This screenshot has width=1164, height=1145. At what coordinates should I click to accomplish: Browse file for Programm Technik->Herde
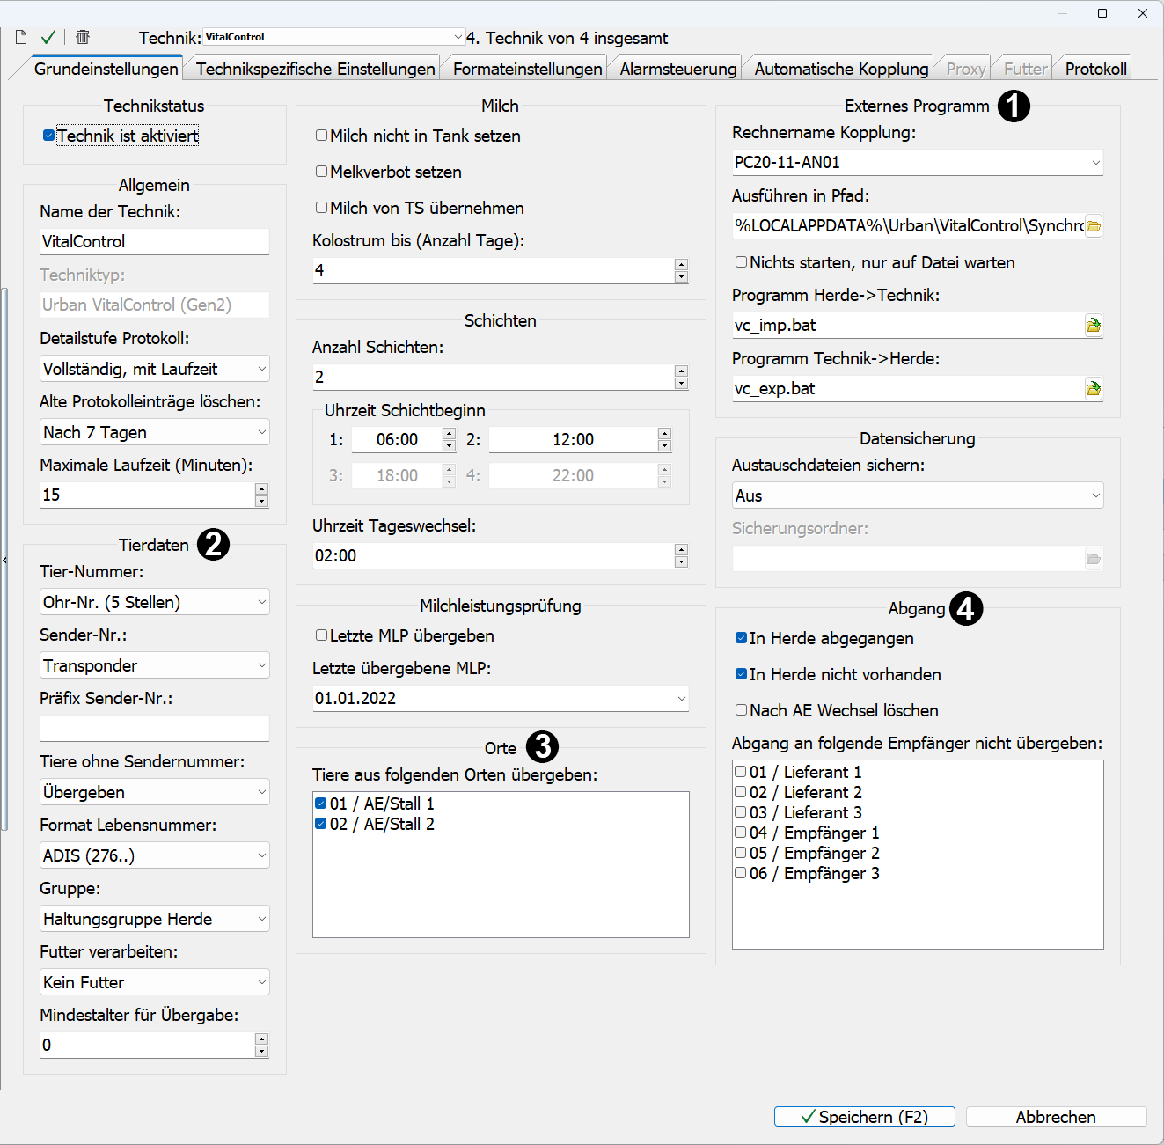[x=1094, y=389]
